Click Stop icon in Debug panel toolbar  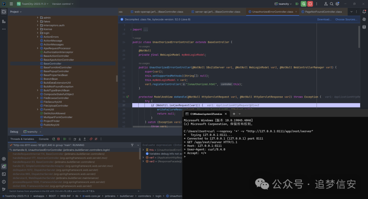[59, 139]
